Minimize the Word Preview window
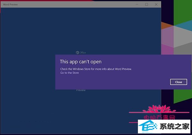The width and height of the screenshot is (192, 135). coord(137,4)
